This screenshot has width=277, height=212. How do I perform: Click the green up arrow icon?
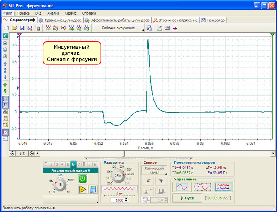pyautogui.click(x=6, y=85)
